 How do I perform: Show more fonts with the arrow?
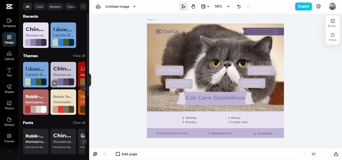click(84, 142)
